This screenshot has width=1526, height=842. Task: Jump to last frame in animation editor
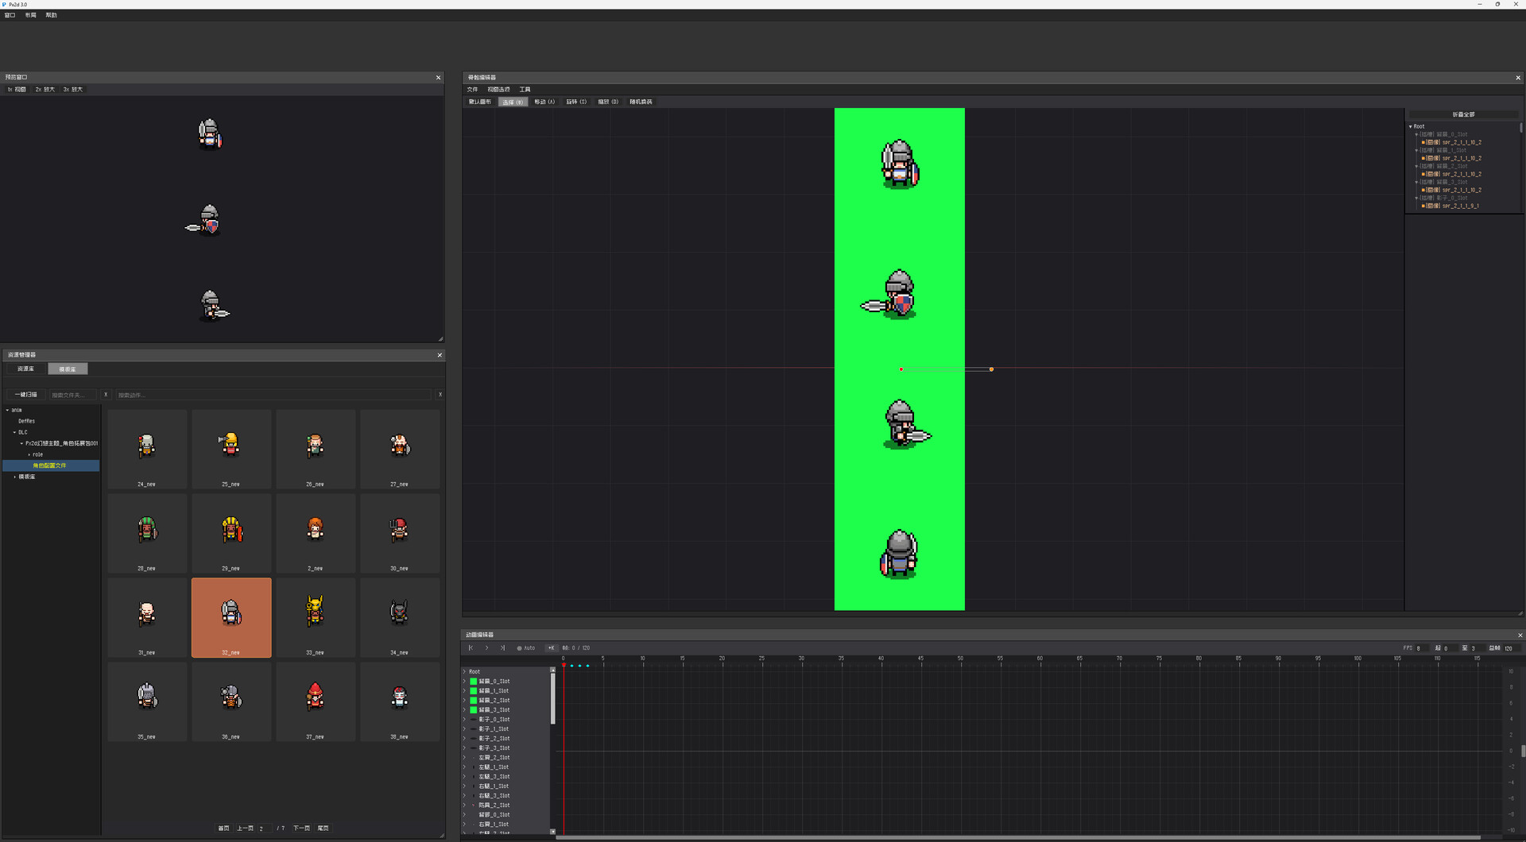502,648
